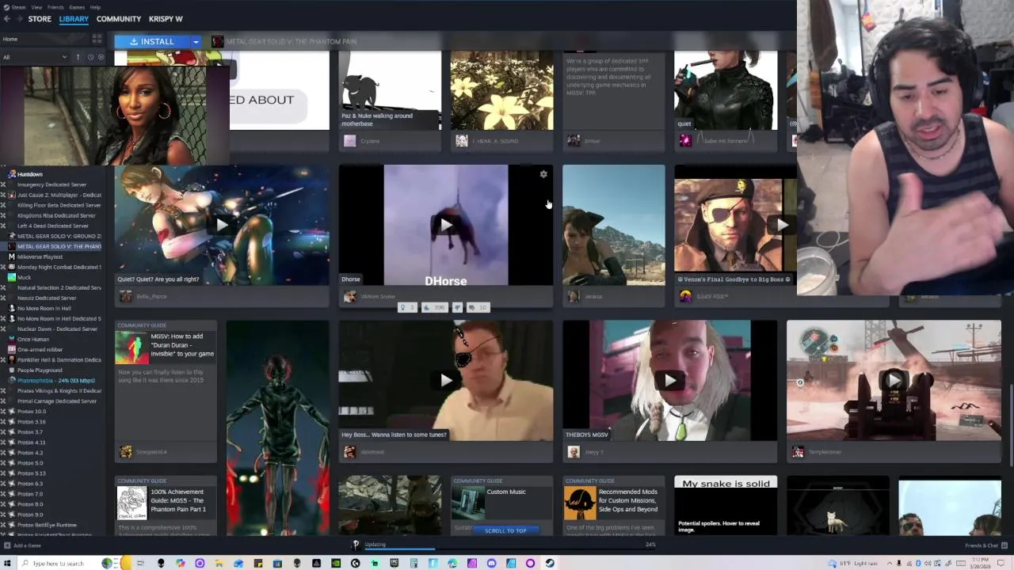Open the weather widget showing Light rain
This screenshot has height=570, width=1014.
point(854,563)
